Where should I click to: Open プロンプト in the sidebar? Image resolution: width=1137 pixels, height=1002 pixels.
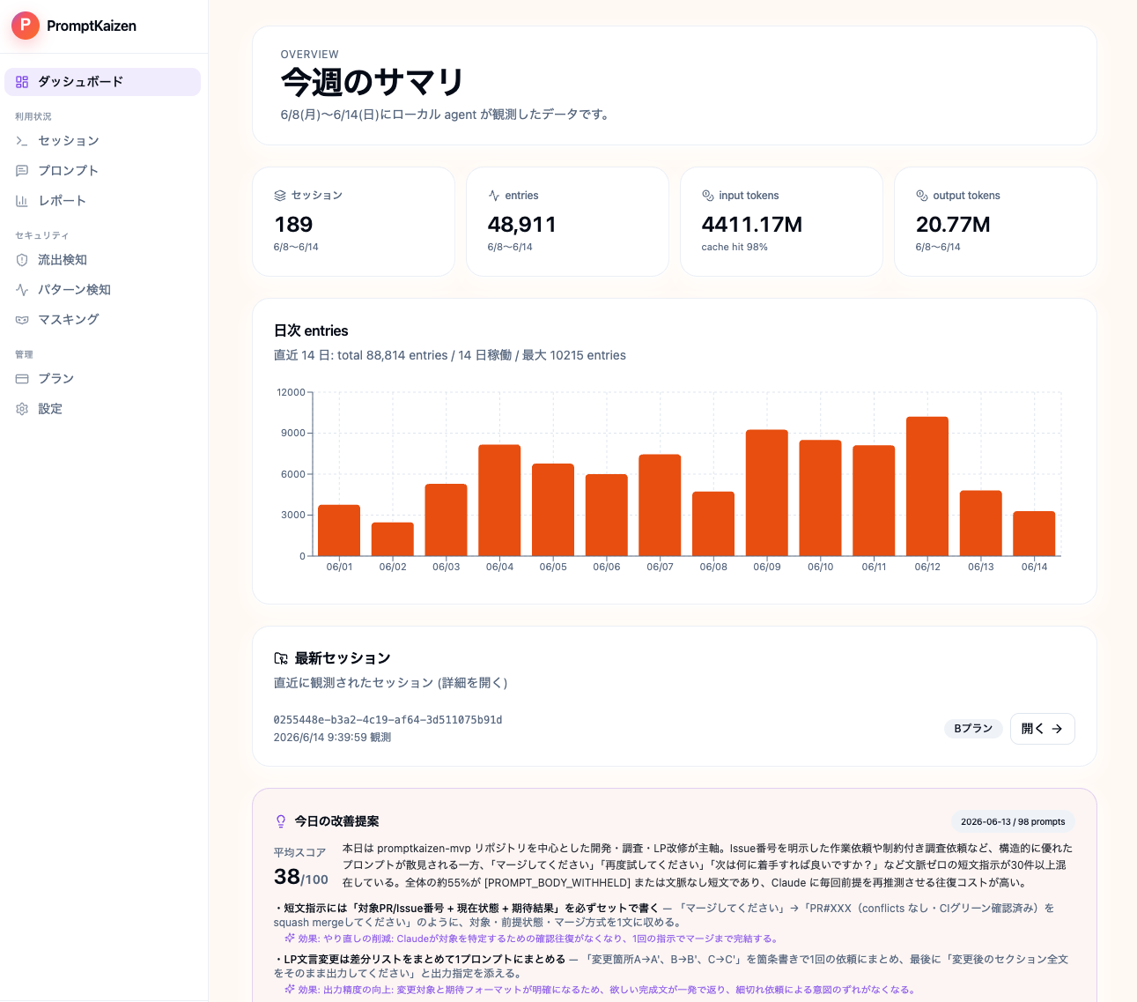click(103, 171)
